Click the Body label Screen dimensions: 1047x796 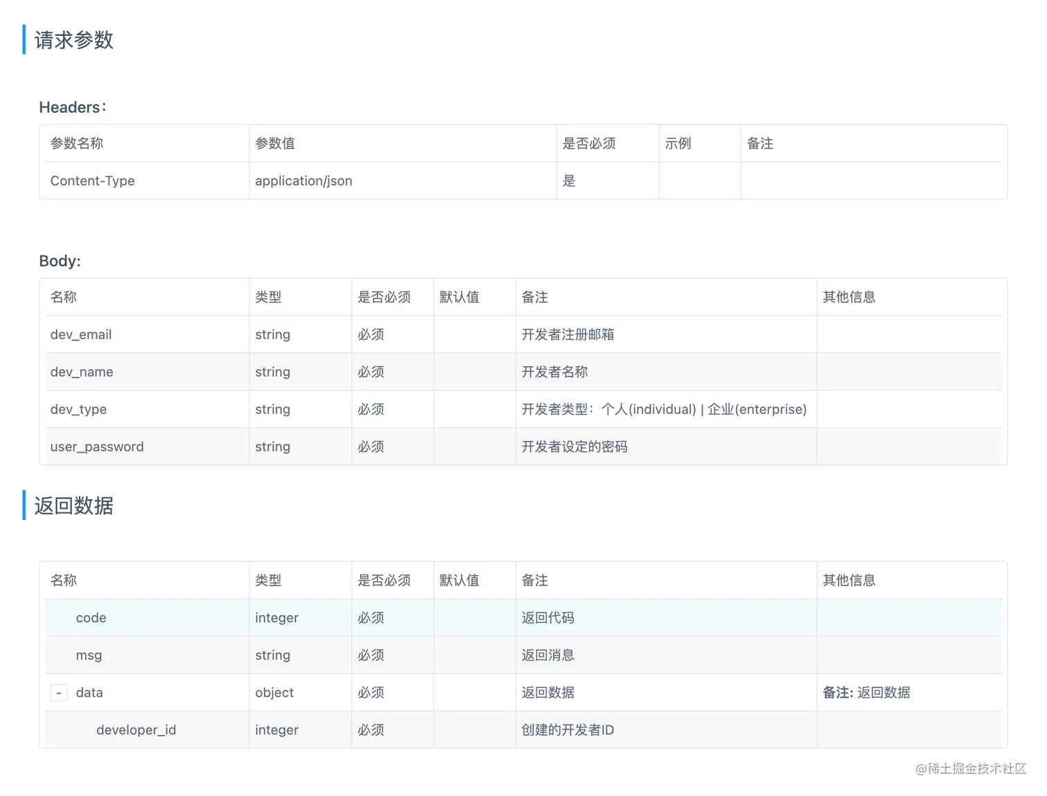[x=60, y=261]
